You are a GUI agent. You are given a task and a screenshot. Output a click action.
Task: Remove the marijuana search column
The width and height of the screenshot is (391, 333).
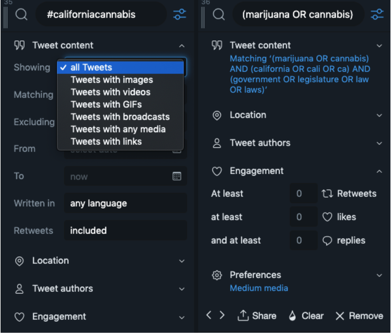[x=359, y=316]
